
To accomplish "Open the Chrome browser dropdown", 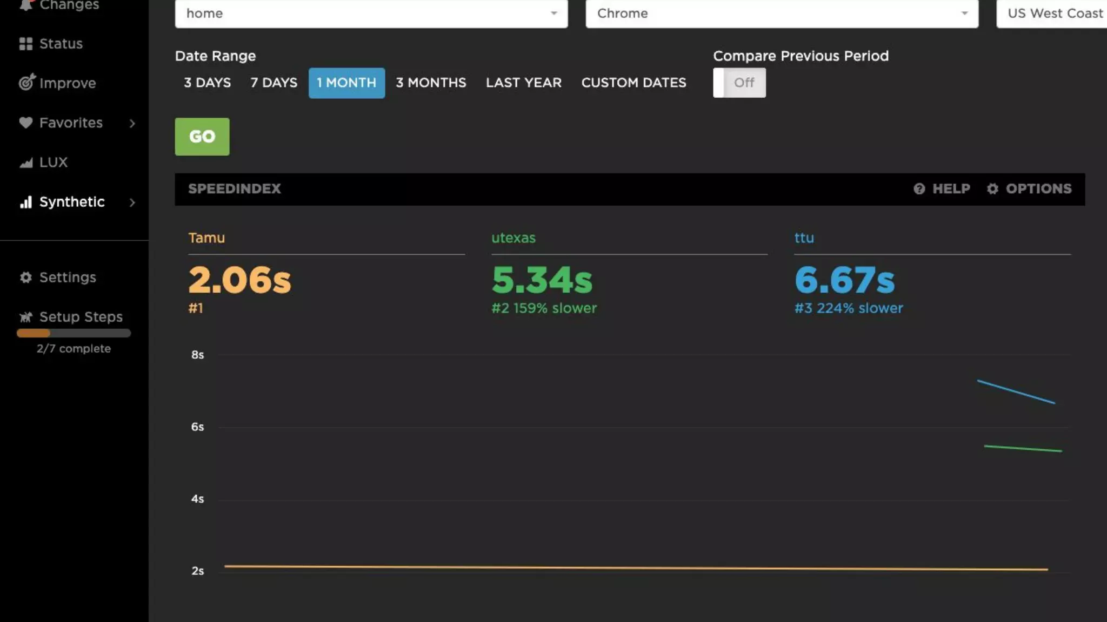I will (782, 13).
